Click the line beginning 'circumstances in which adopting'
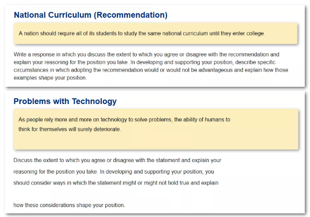The width and height of the screenshot is (310, 217). tap(151, 70)
